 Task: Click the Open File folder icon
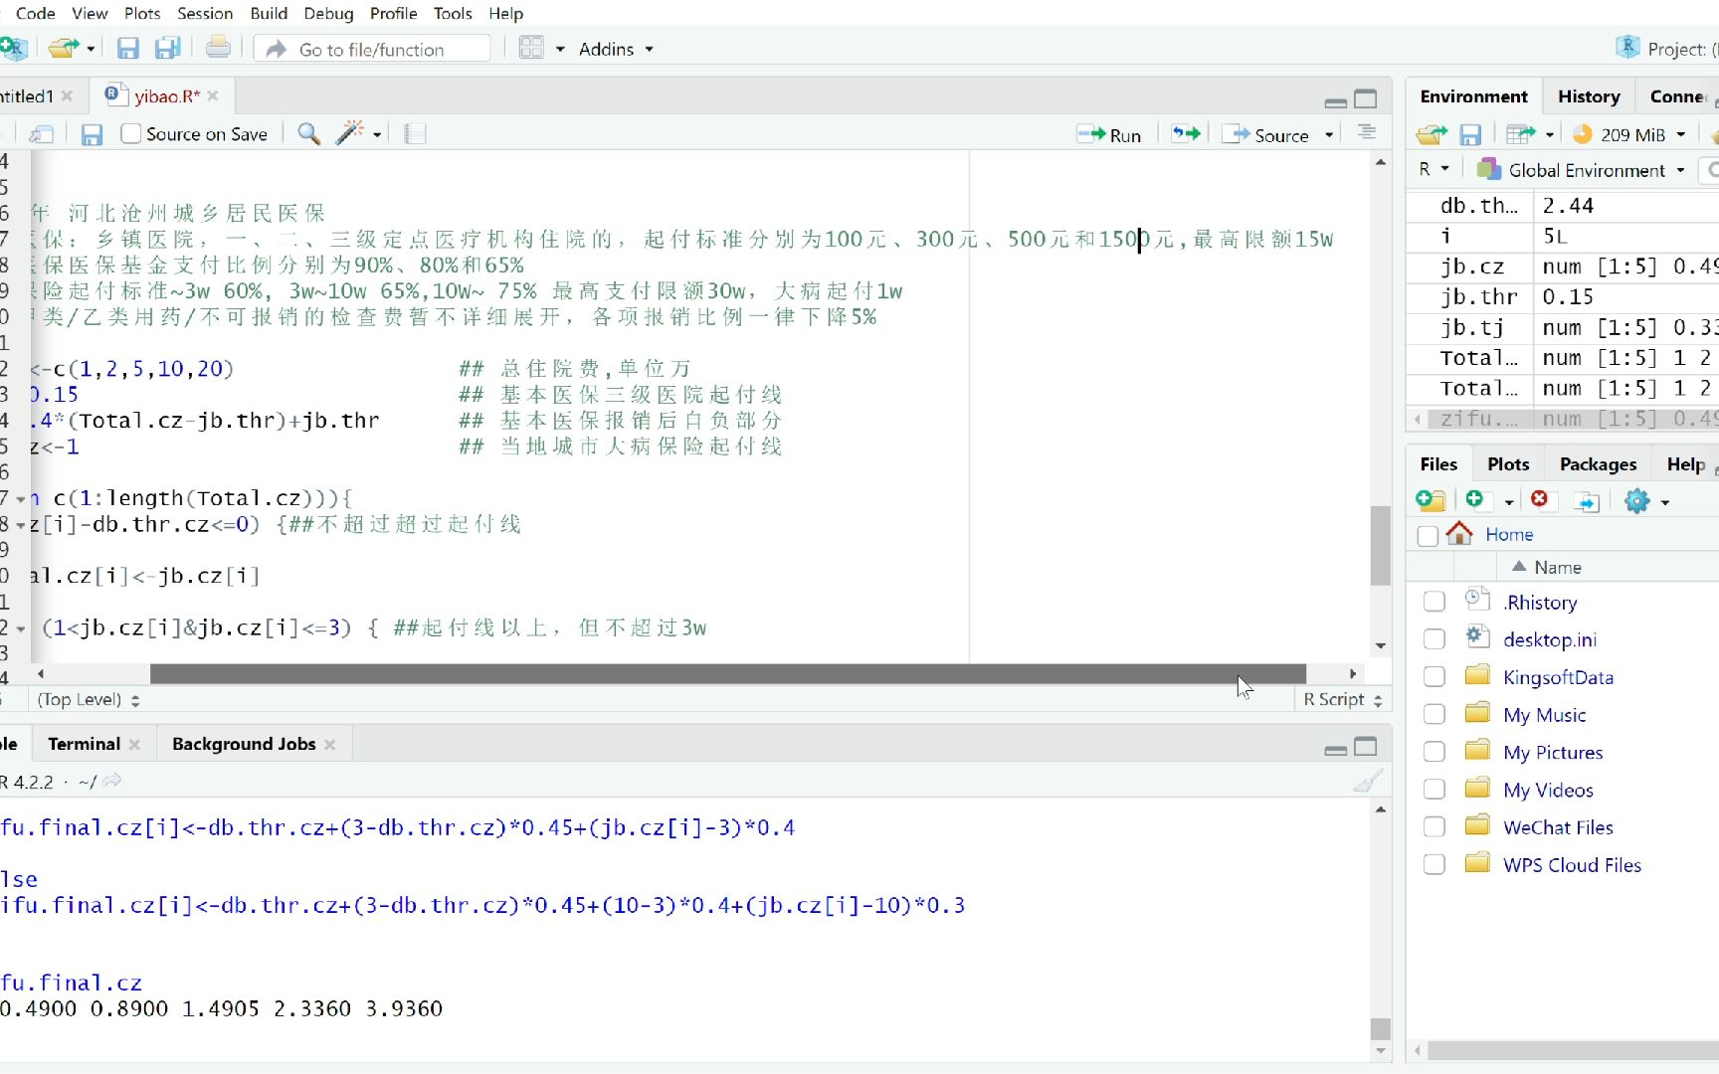click(x=64, y=48)
